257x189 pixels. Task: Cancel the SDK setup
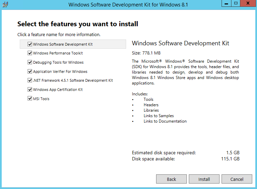[237, 179]
